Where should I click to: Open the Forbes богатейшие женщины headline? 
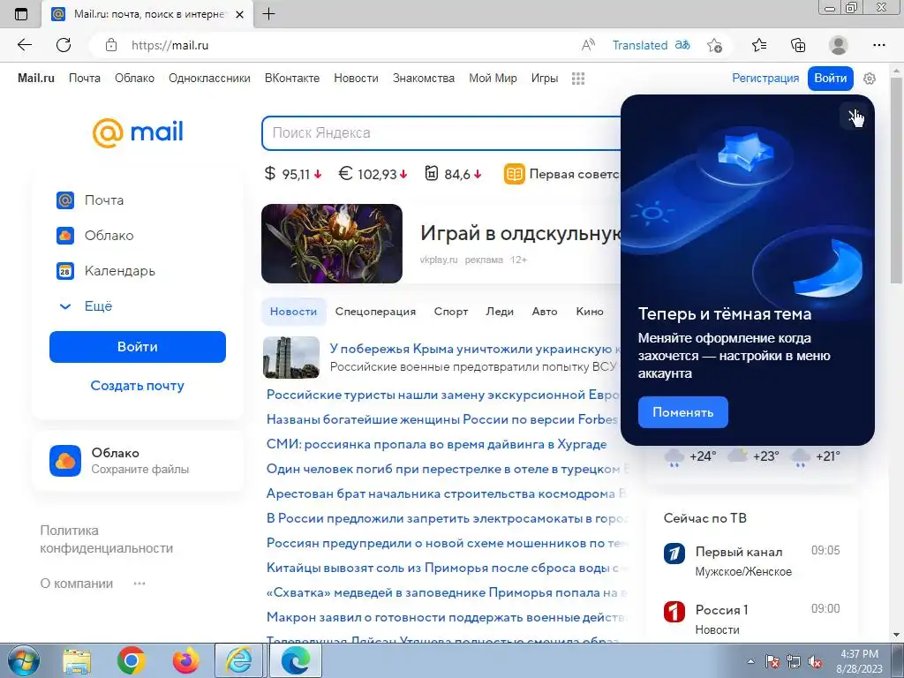click(x=442, y=419)
